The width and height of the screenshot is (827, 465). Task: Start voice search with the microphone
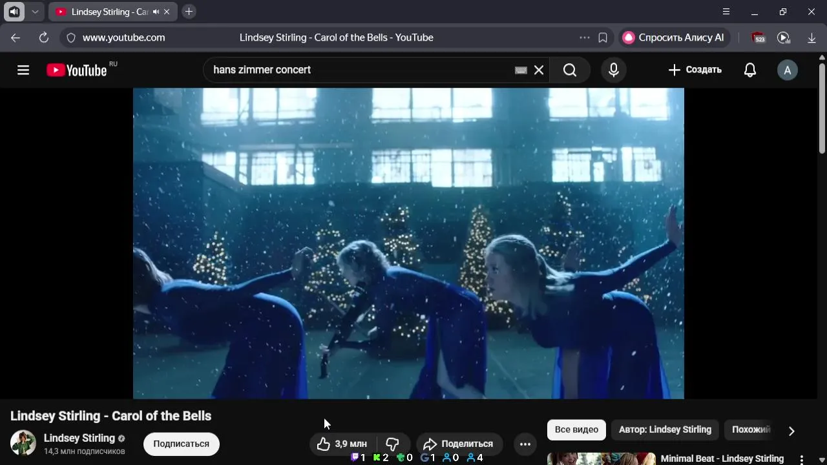(x=614, y=70)
